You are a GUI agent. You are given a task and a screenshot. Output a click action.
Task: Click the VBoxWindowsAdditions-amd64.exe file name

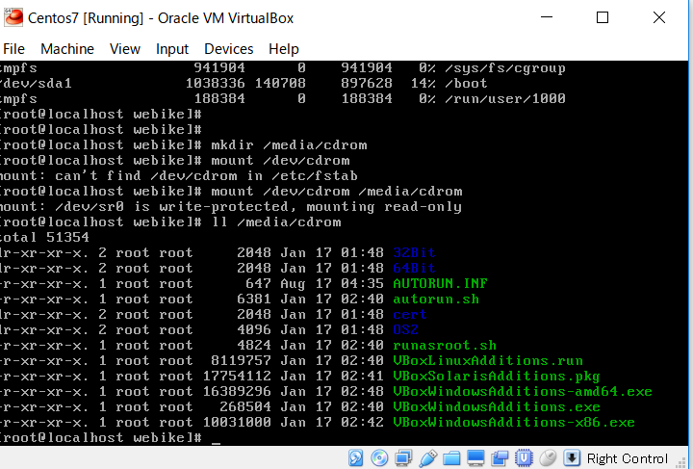tap(523, 391)
